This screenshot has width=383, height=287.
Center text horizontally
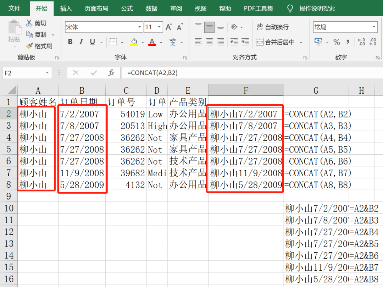click(209, 42)
